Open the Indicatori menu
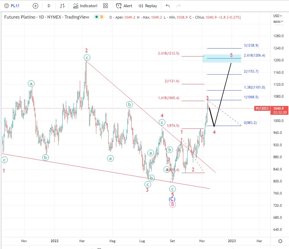 coord(85,6)
